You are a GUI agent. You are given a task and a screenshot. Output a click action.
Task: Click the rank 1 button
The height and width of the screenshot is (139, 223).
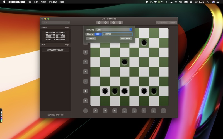[x=86, y=101]
